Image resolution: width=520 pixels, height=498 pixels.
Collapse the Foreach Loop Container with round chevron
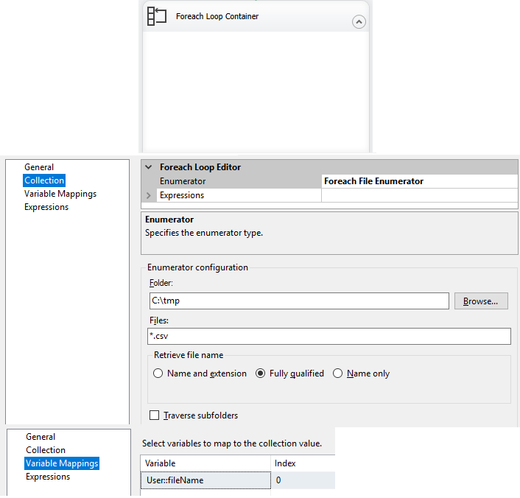point(359,22)
